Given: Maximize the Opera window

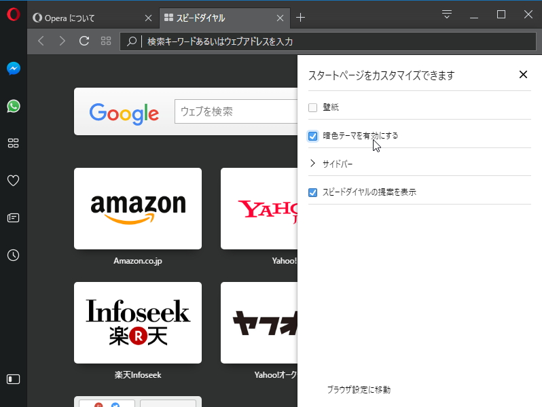Looking at the screenshot, I should 501,14.
